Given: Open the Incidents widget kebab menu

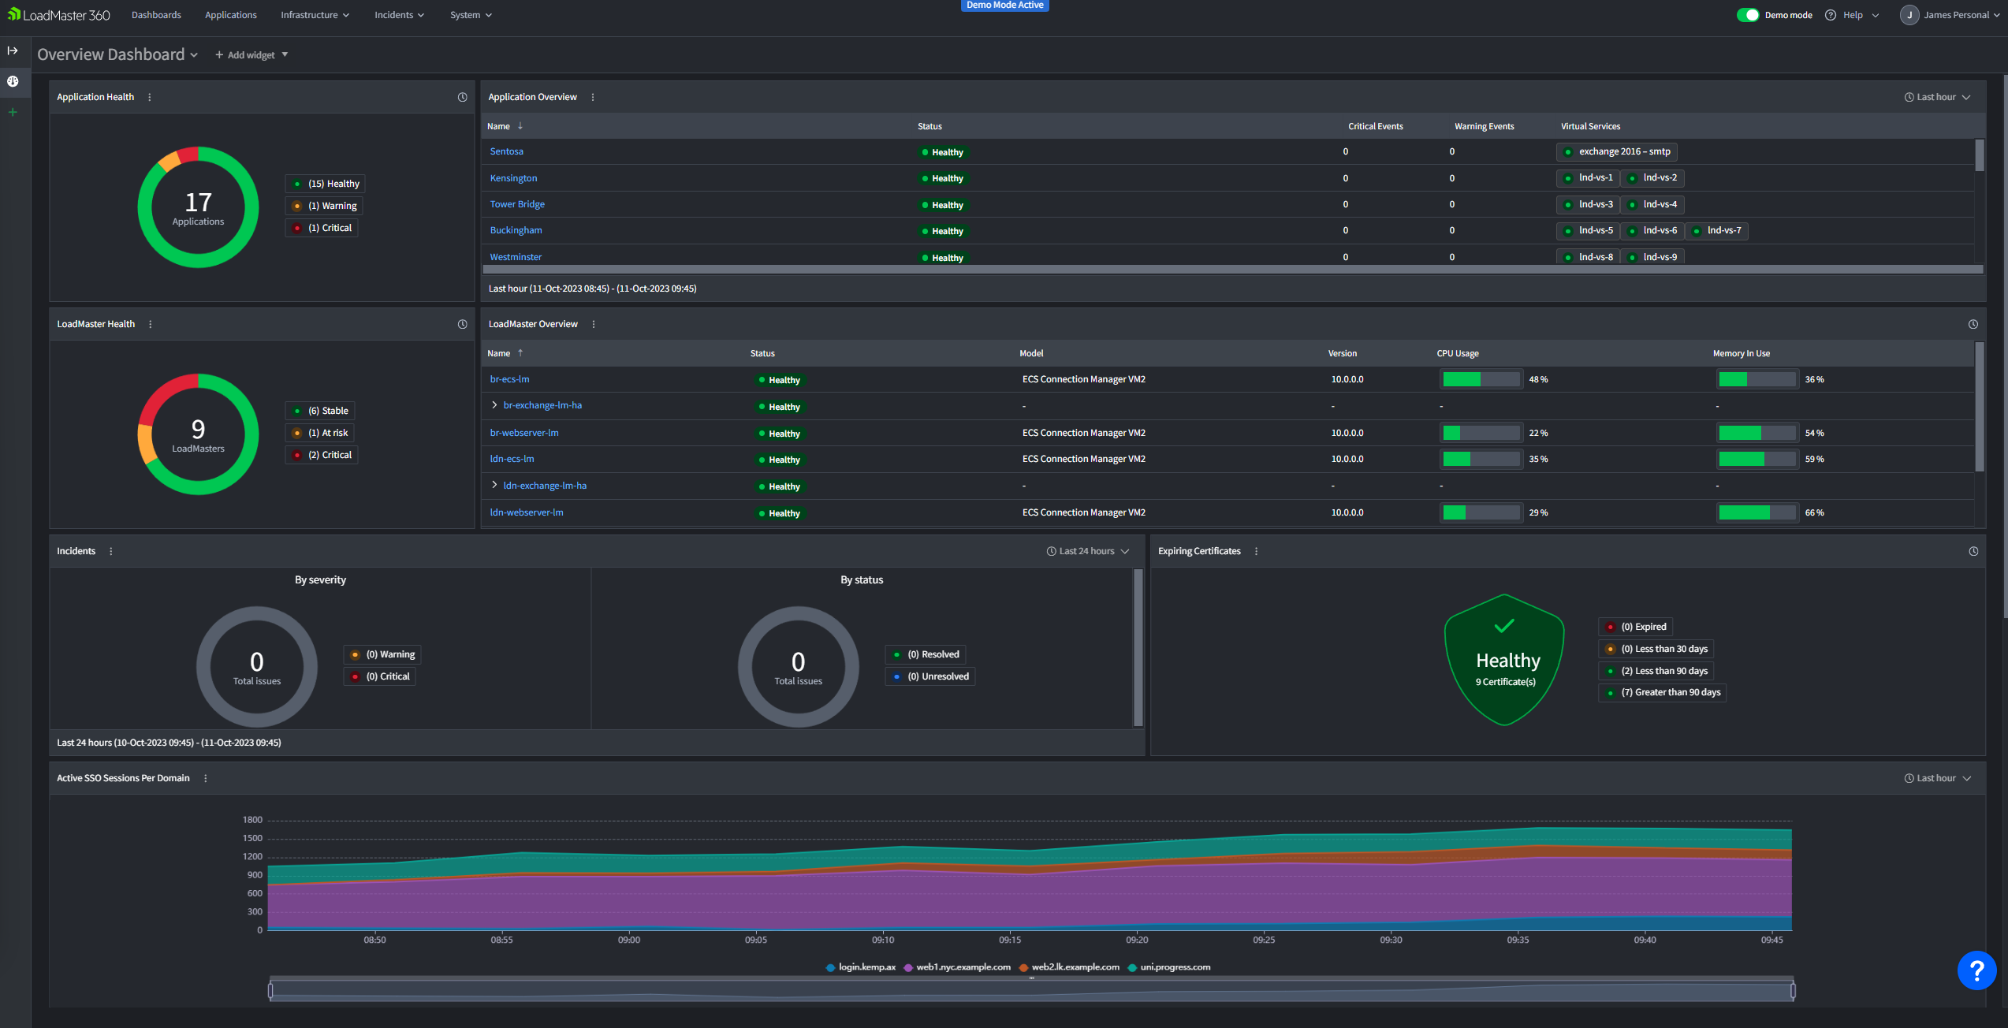Looking at the screenshot, I should tap(111, 551).
